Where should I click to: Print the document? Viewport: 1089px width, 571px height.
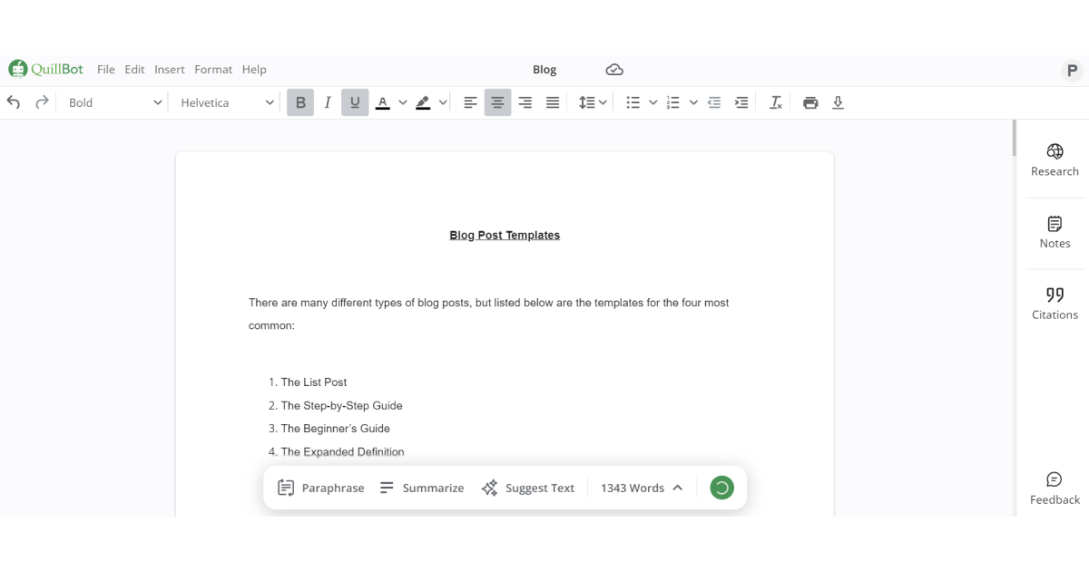tap(810, 102)
